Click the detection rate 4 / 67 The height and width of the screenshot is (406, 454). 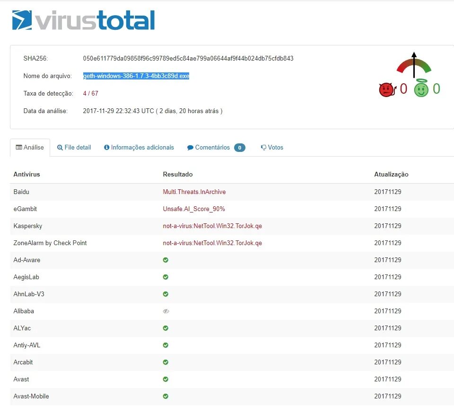click(91, 93)
